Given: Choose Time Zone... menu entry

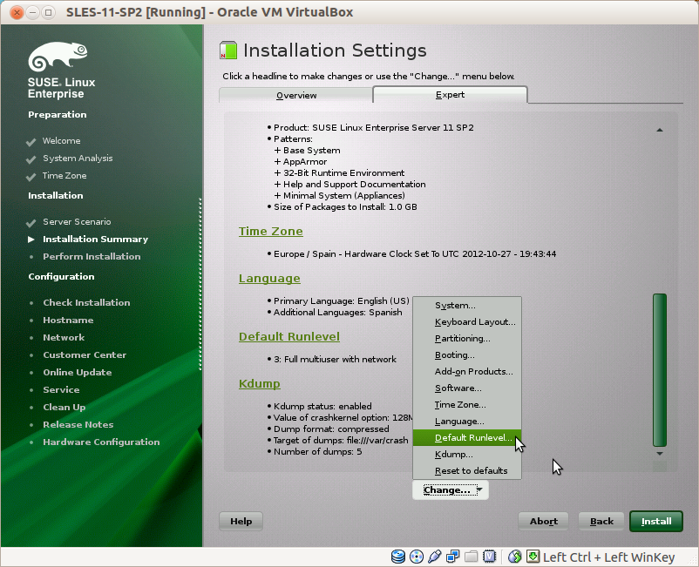Looking at the screenshot, I should pos(467,404).
